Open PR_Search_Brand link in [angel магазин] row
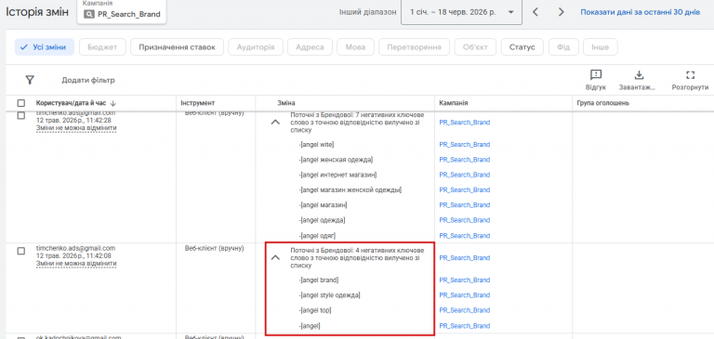The image size is (714, 339). (x=465, y=205)
